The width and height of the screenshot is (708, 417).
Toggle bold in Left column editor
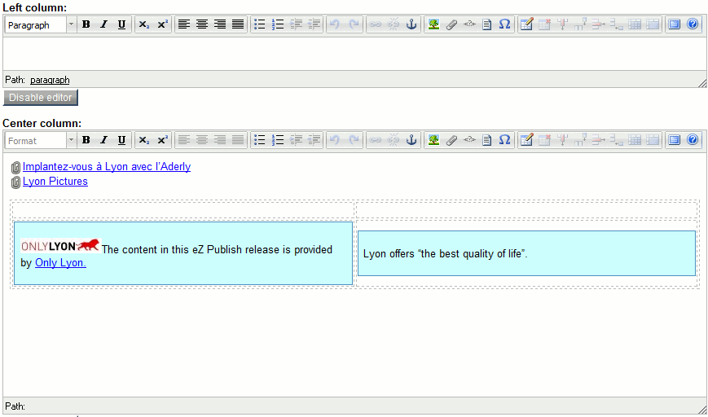[x=86, y=24]
